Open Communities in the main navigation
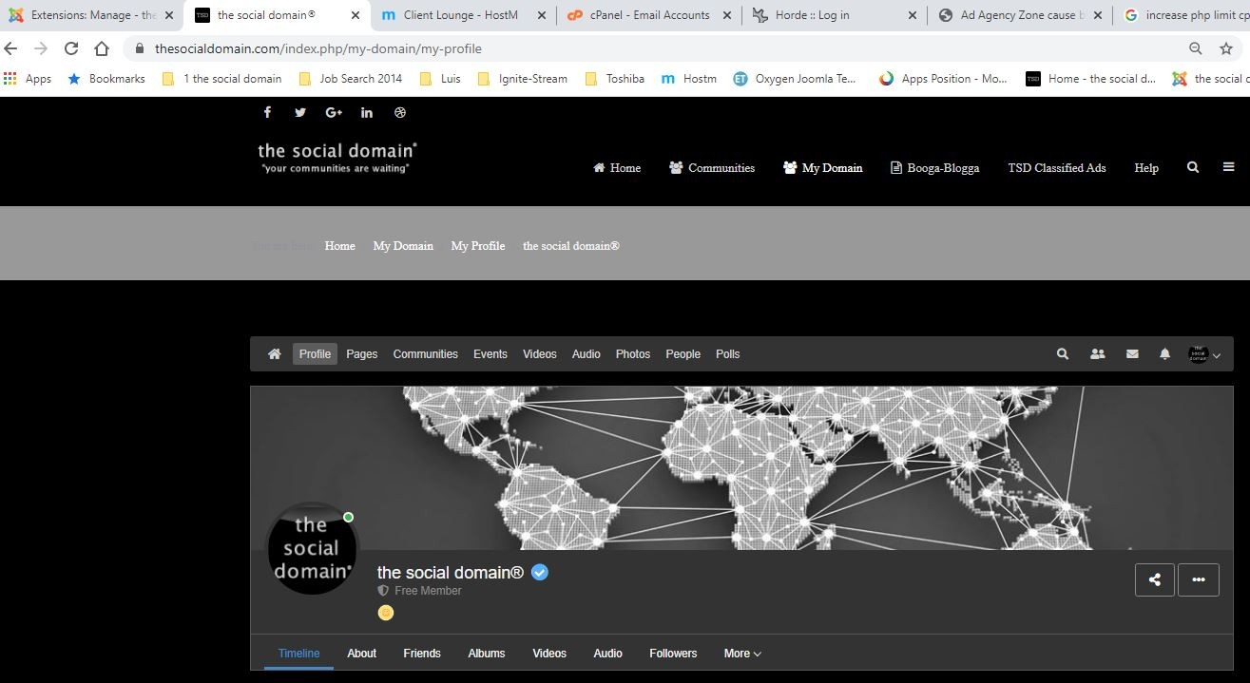Image resolution: width=1250 pixels, height=683 pixels. 712,168
